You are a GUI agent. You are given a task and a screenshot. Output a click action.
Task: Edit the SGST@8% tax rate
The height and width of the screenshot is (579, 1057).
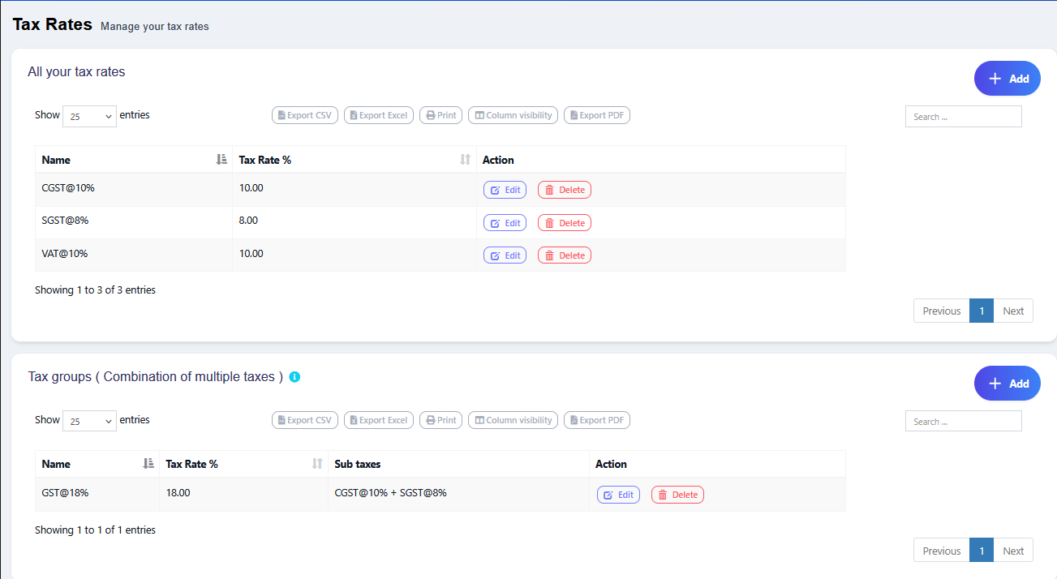pyautogui.click(x=505, y=223)
